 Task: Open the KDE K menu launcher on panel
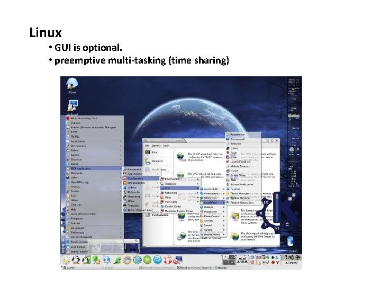click(66, 260)
